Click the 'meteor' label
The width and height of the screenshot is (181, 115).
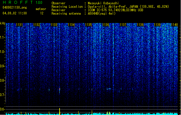41,9
